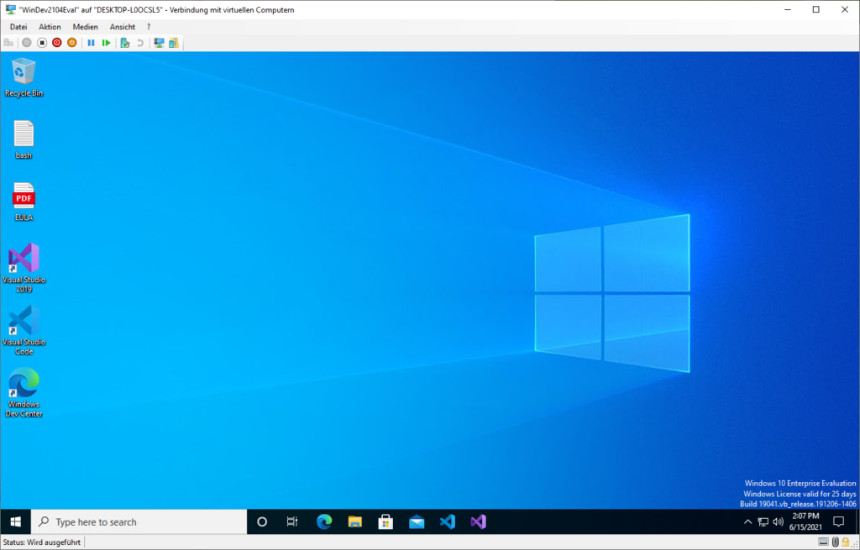
Task: Open the volume control in tray
Action: 779,521
